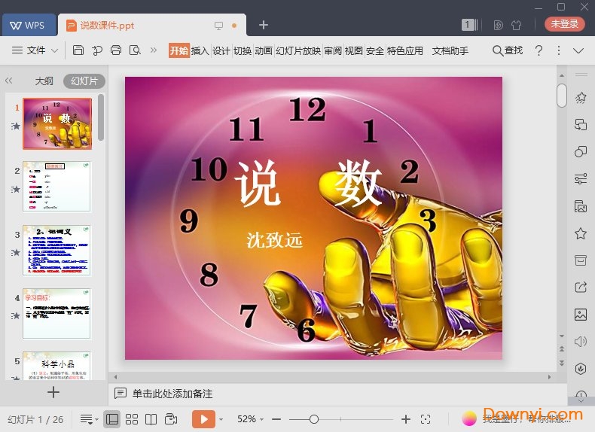Click the undo/redo format icon next to save

(x=97, y=50)
